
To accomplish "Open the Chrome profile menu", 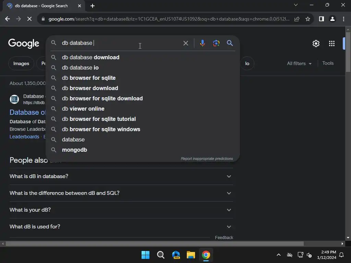I will tap(332, 19).
